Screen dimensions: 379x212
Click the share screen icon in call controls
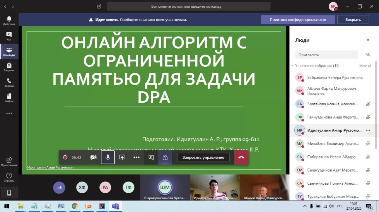tap(122, 157)
